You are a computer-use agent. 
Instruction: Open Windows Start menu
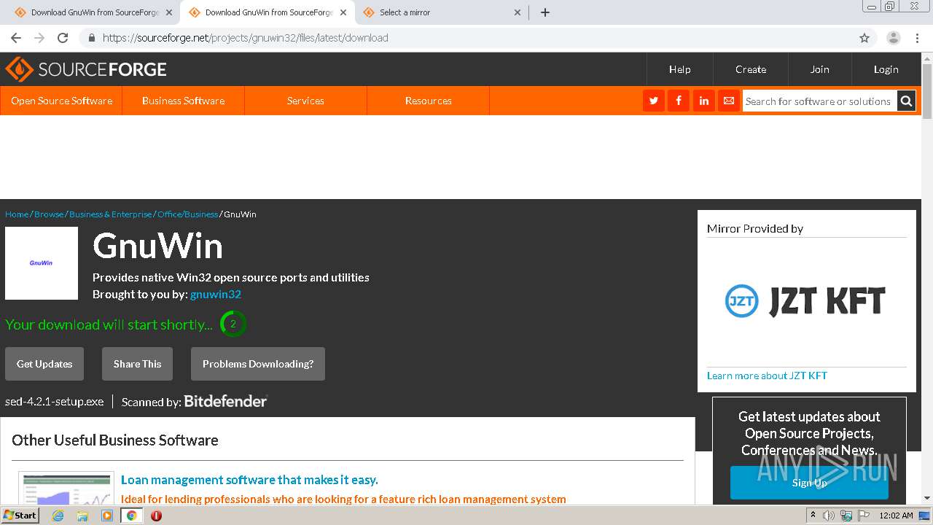coord(20,516)
